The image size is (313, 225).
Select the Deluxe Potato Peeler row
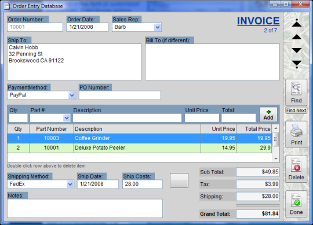[x=140, y=148]
